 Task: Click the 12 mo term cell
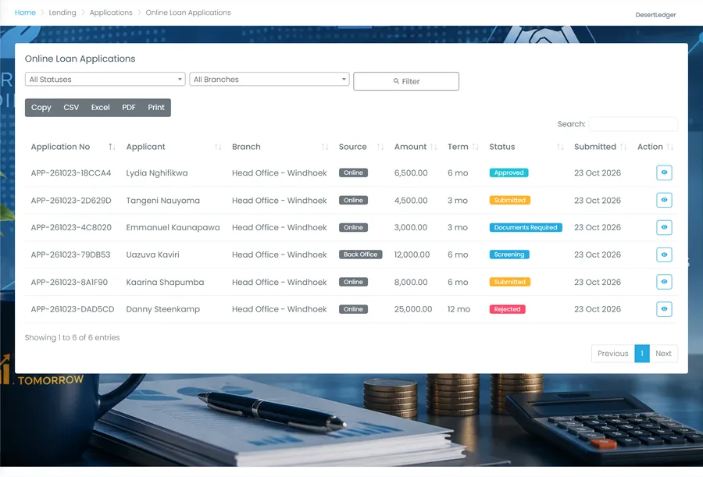click(459, 309)
